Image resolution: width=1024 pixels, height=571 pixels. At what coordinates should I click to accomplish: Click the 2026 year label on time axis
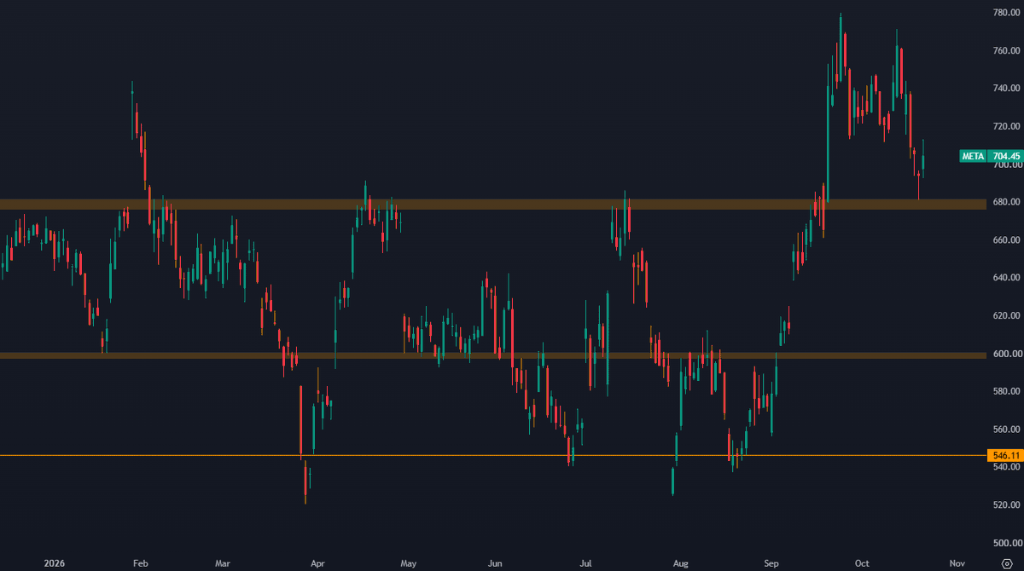53,563
